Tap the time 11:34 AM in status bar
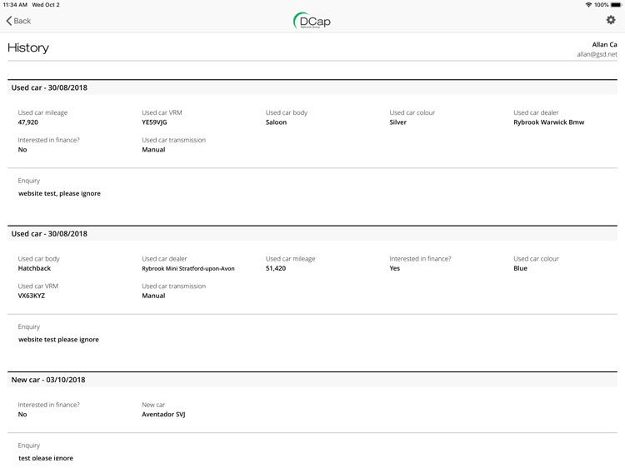 pos(15,5)
